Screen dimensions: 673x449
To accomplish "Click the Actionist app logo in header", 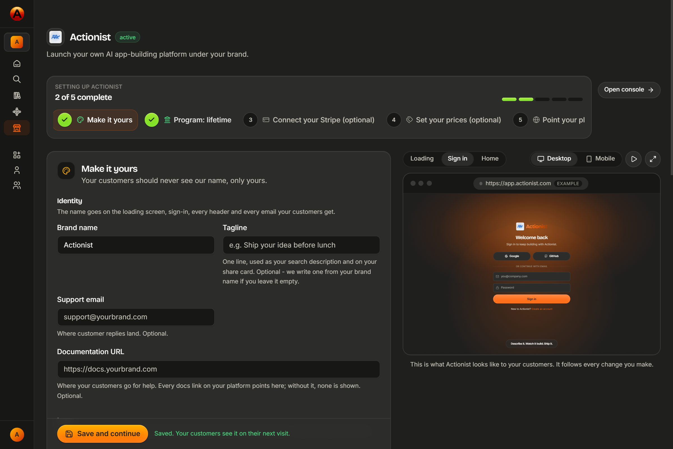I will click(56, 37).
